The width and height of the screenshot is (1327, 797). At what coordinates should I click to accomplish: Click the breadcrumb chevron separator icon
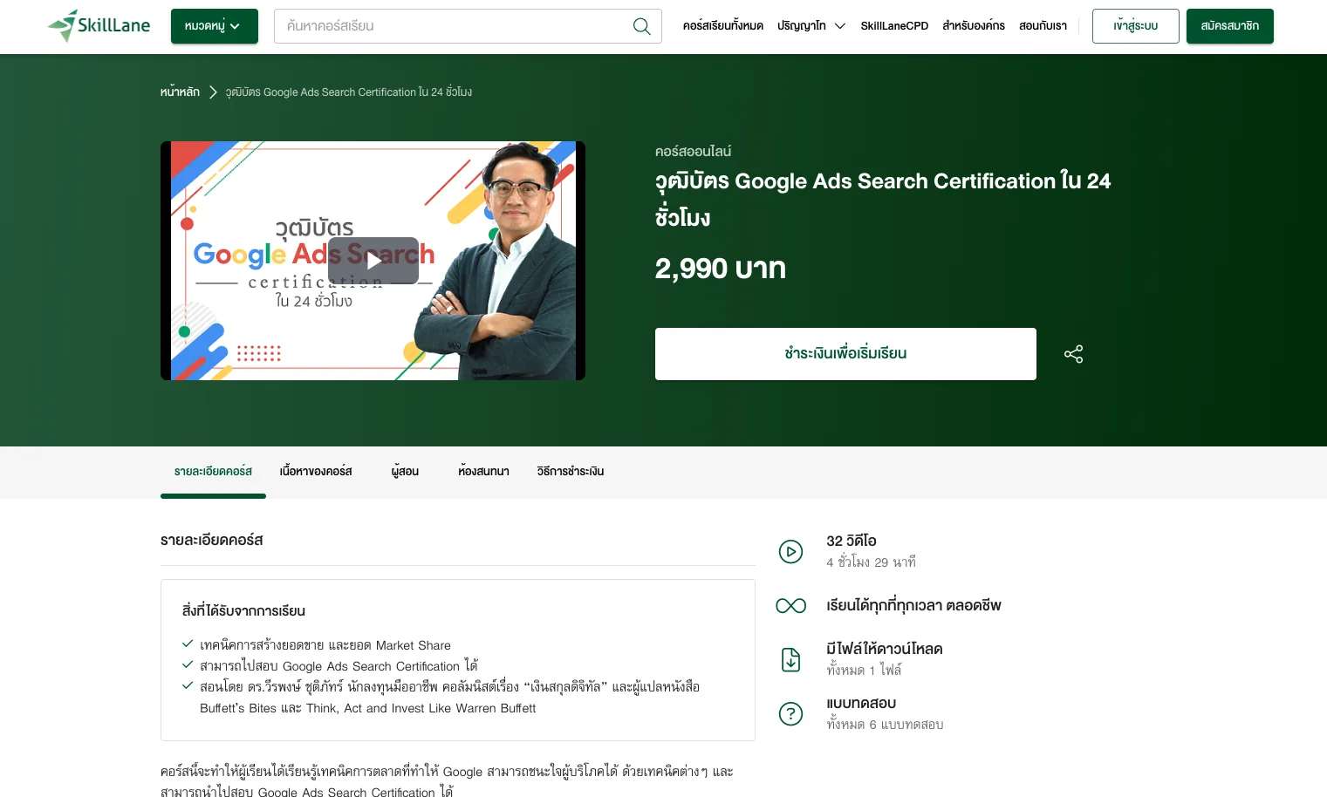click(213, 92)
